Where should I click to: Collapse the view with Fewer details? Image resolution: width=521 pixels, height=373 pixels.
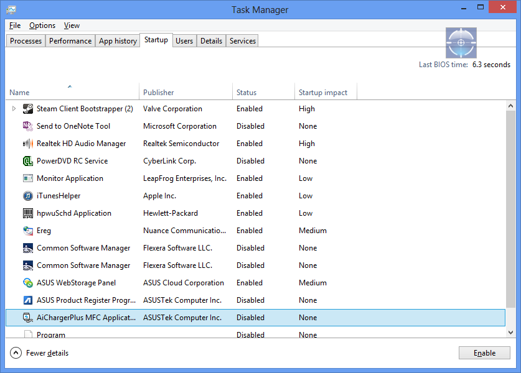(39, 352)
